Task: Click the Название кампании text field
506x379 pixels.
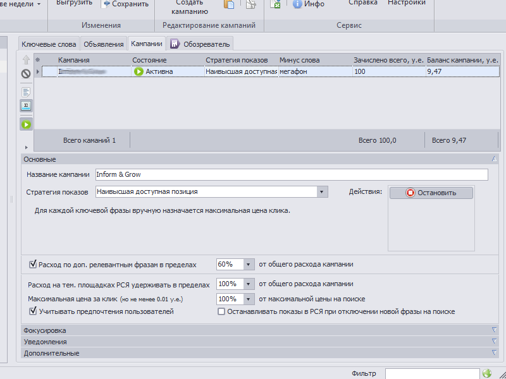Action: pyautogui.click(x=291, y=175)
